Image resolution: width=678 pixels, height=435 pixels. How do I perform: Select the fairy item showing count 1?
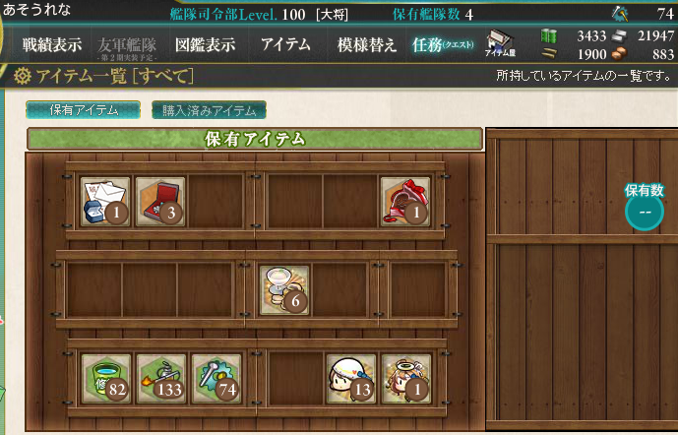pos(406,379)
